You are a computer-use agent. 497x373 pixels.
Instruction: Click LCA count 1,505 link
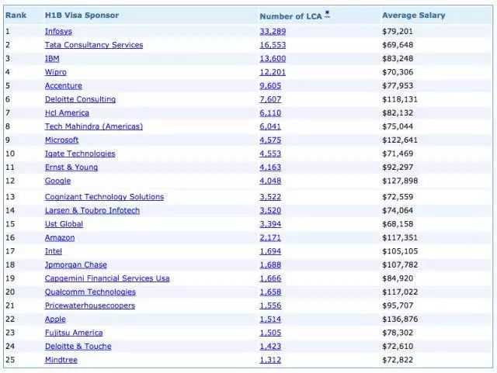tap(270, 333)
